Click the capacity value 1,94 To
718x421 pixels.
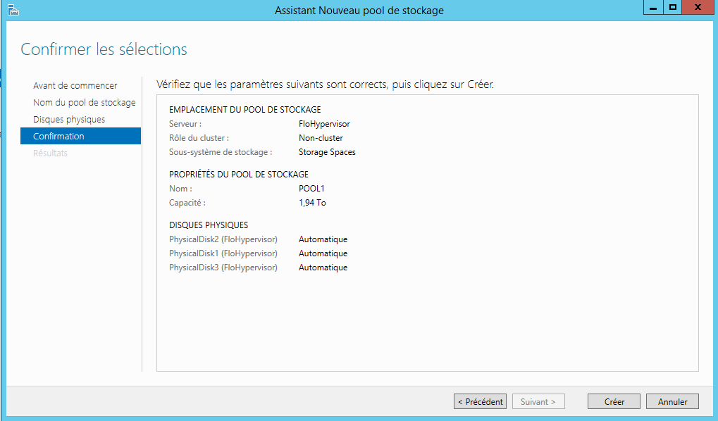coord(312,203)
